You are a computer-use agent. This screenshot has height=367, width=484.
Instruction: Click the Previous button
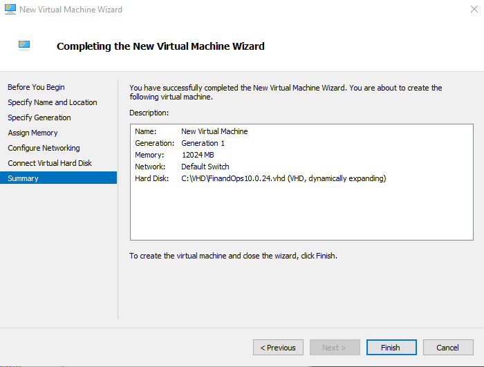click(278, 347)
